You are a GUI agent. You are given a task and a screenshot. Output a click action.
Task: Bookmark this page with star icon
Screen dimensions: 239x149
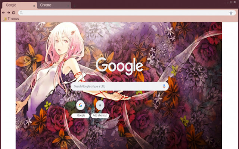[231, 13]
